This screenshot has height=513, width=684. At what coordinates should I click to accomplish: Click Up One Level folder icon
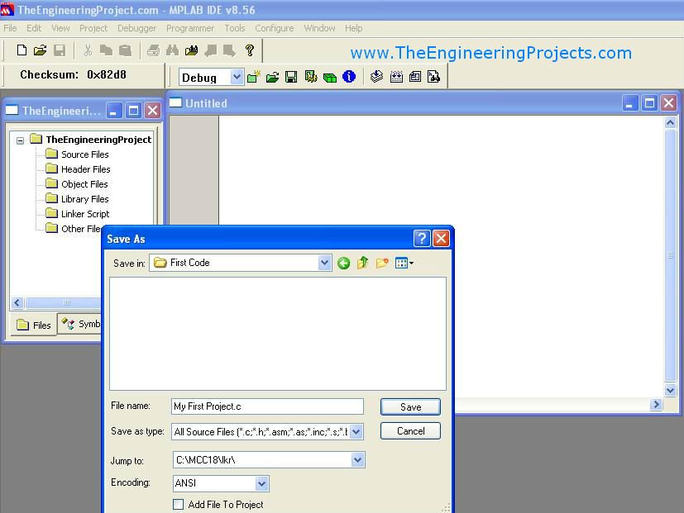[x=362, y=263]
